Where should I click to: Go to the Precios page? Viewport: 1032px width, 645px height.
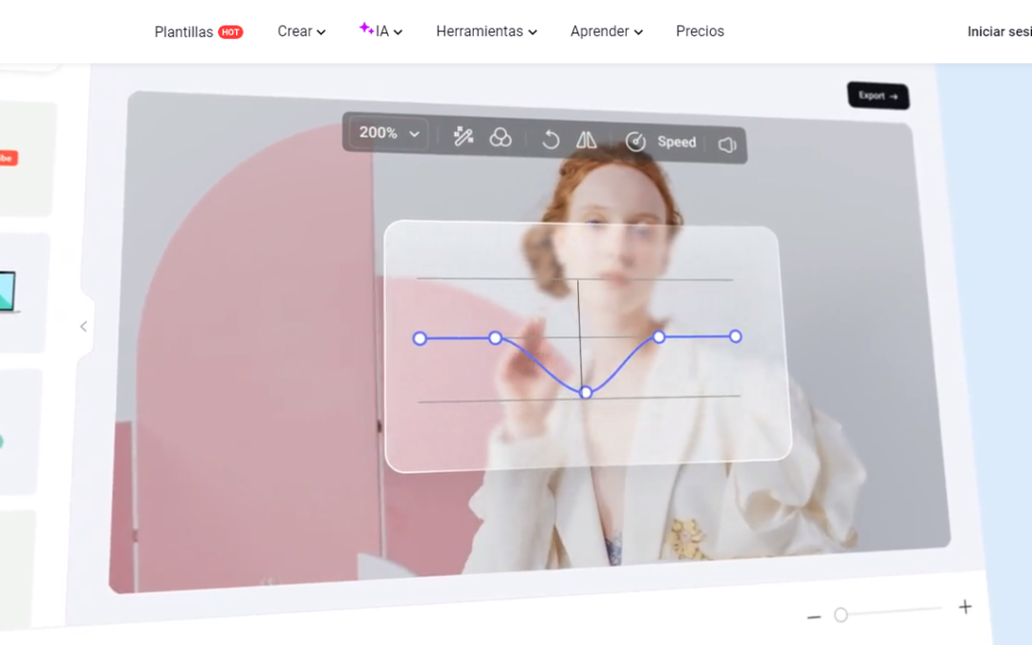[699, 32]
